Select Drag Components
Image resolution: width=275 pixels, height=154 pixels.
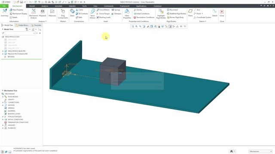point(63,13)
